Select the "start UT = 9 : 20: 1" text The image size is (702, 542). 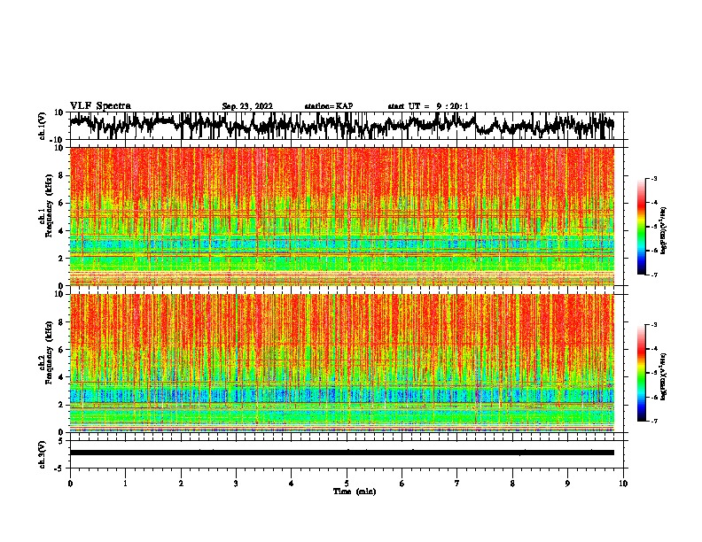(x=428, y=106)
